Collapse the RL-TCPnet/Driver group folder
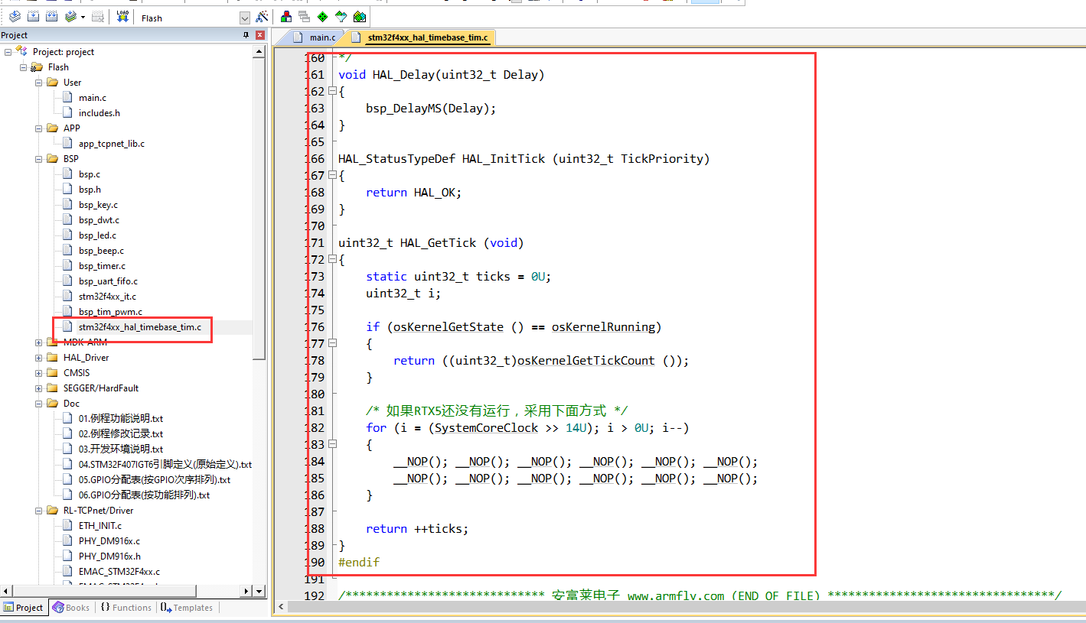Screen dimensions: 1086x623 39,511
